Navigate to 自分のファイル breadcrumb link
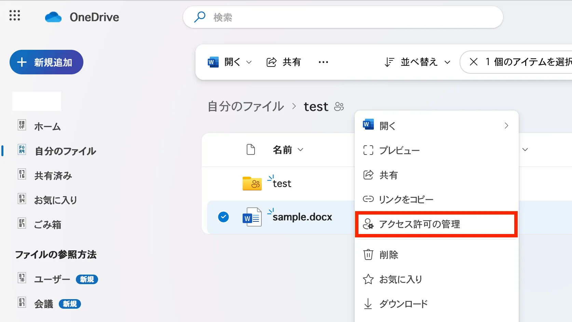 [x=246, y=107]
